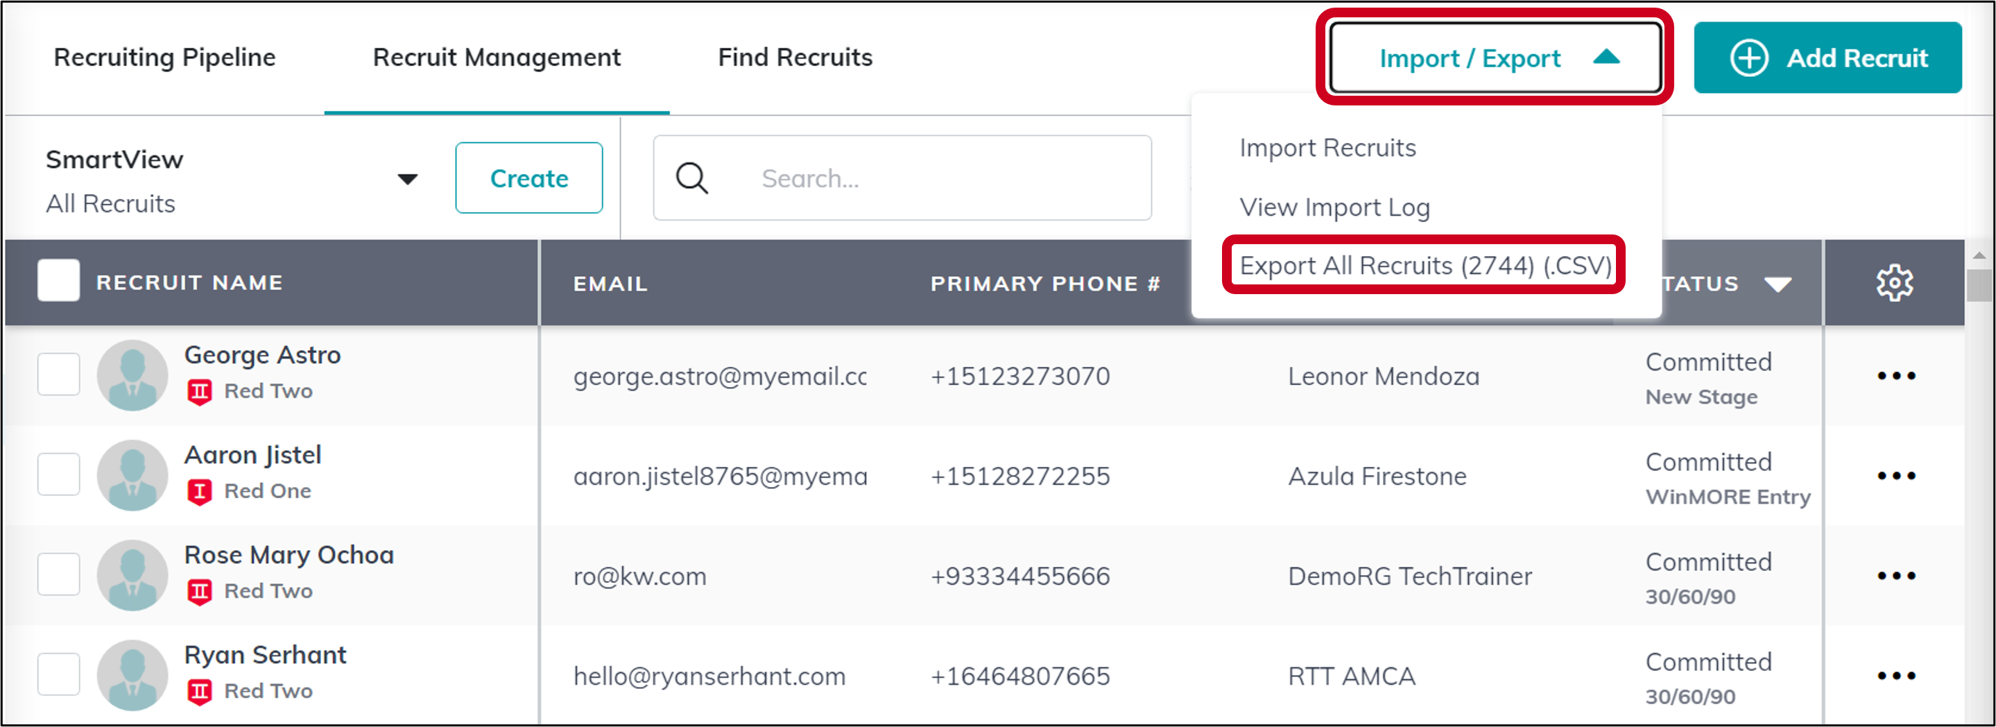This screenshot has width=1996, height=727.
Task: Click the search magnifier icon
Action: [x=692, y=178]
